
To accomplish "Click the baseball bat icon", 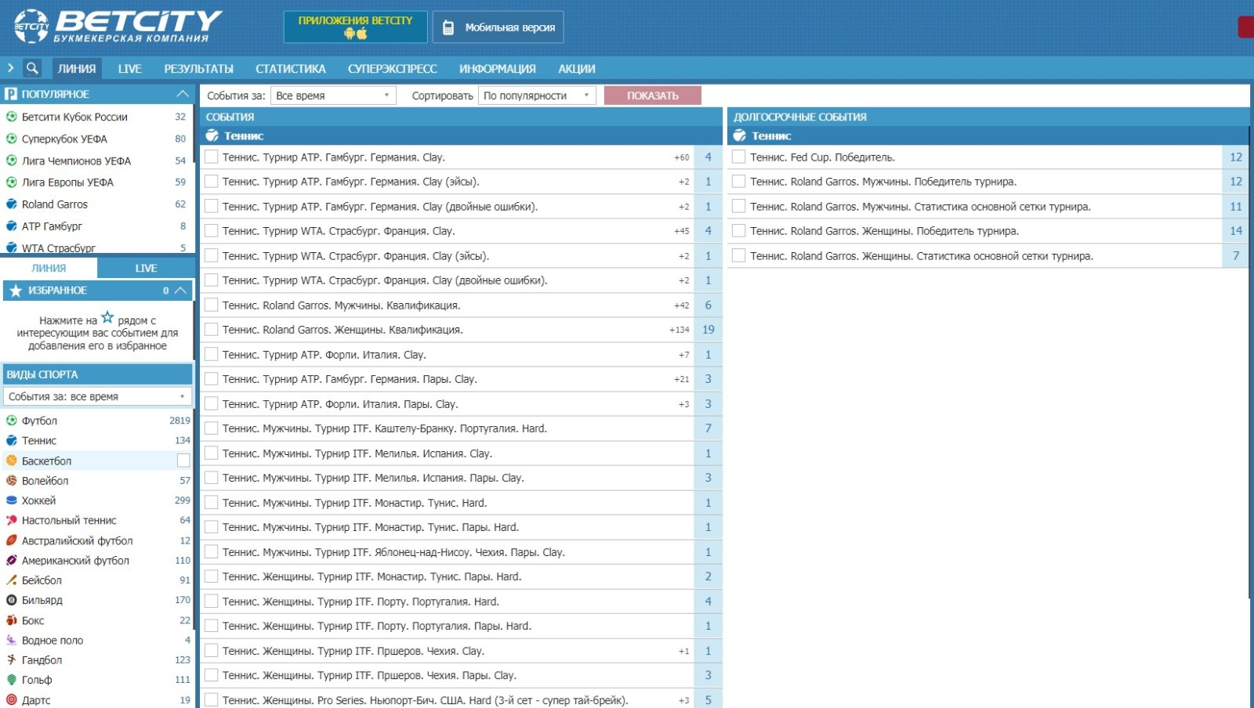I will 12,580.
